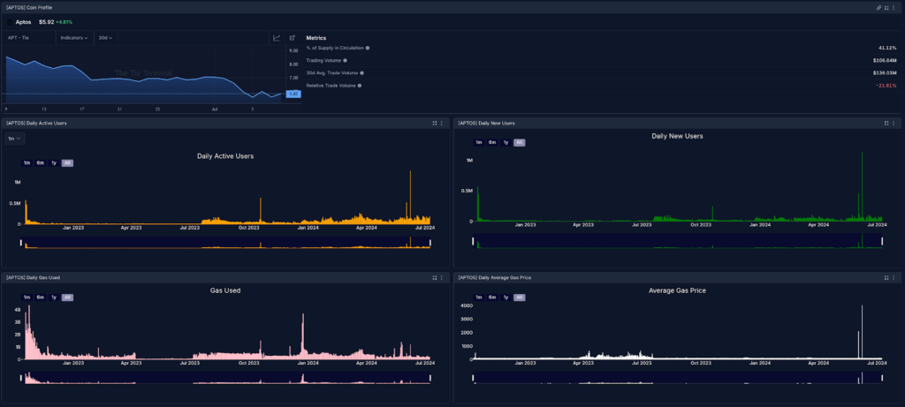Image resolution: width=905 pixels, height=407 pixels.
Task: Select 1y range on Gas Used chart
Action: (x=54, y=298)
